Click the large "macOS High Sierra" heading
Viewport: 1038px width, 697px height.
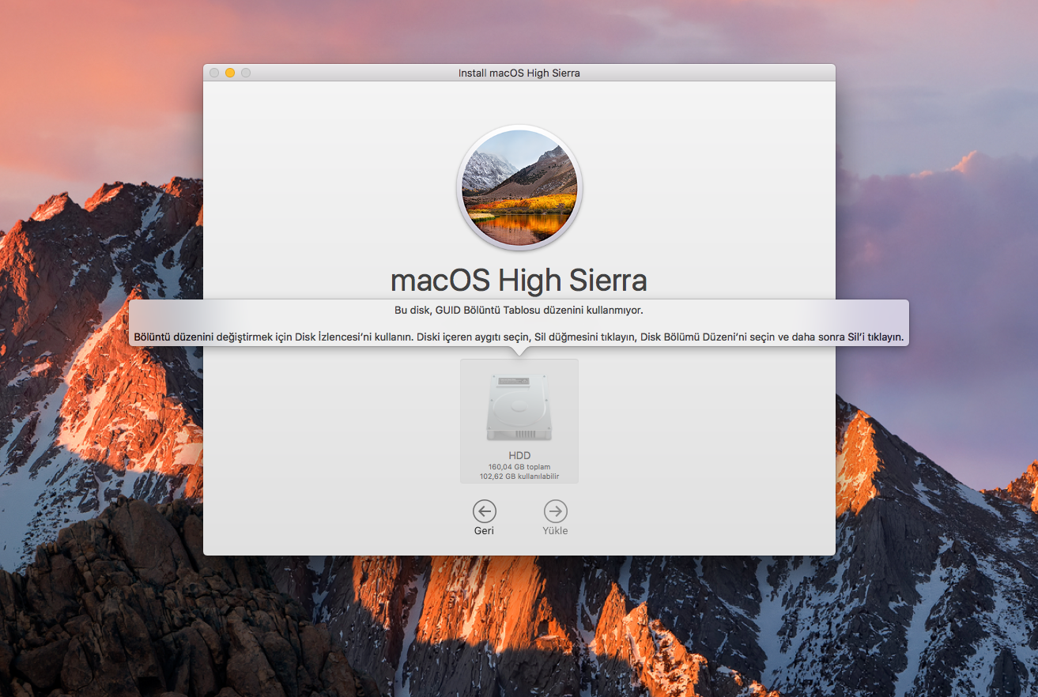click(519, 280)
